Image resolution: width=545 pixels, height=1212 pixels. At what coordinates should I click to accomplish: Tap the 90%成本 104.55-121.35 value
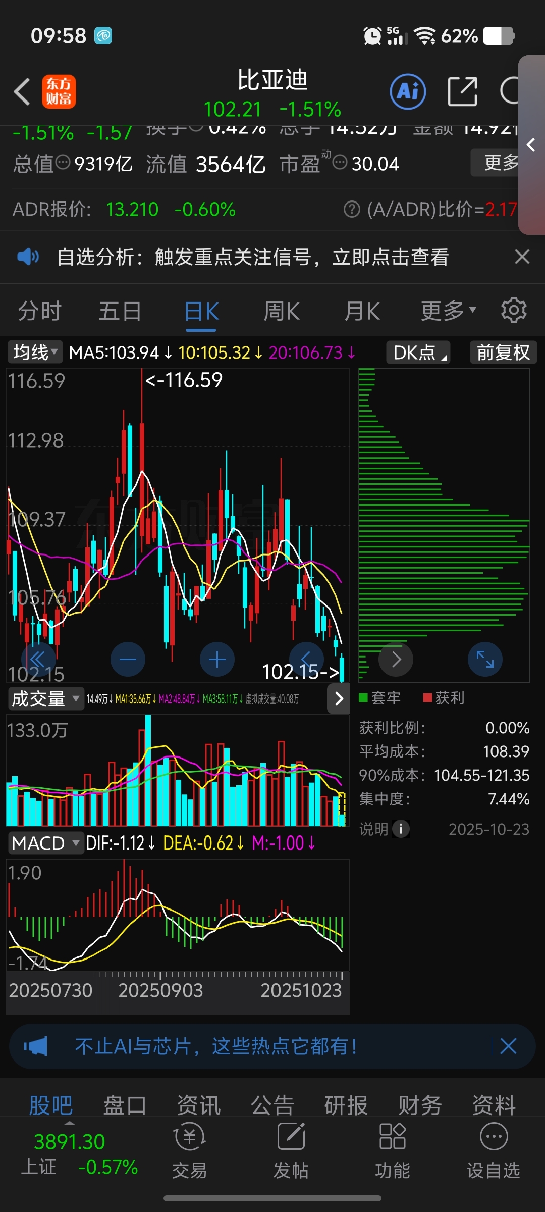click(x=482, y=775)
